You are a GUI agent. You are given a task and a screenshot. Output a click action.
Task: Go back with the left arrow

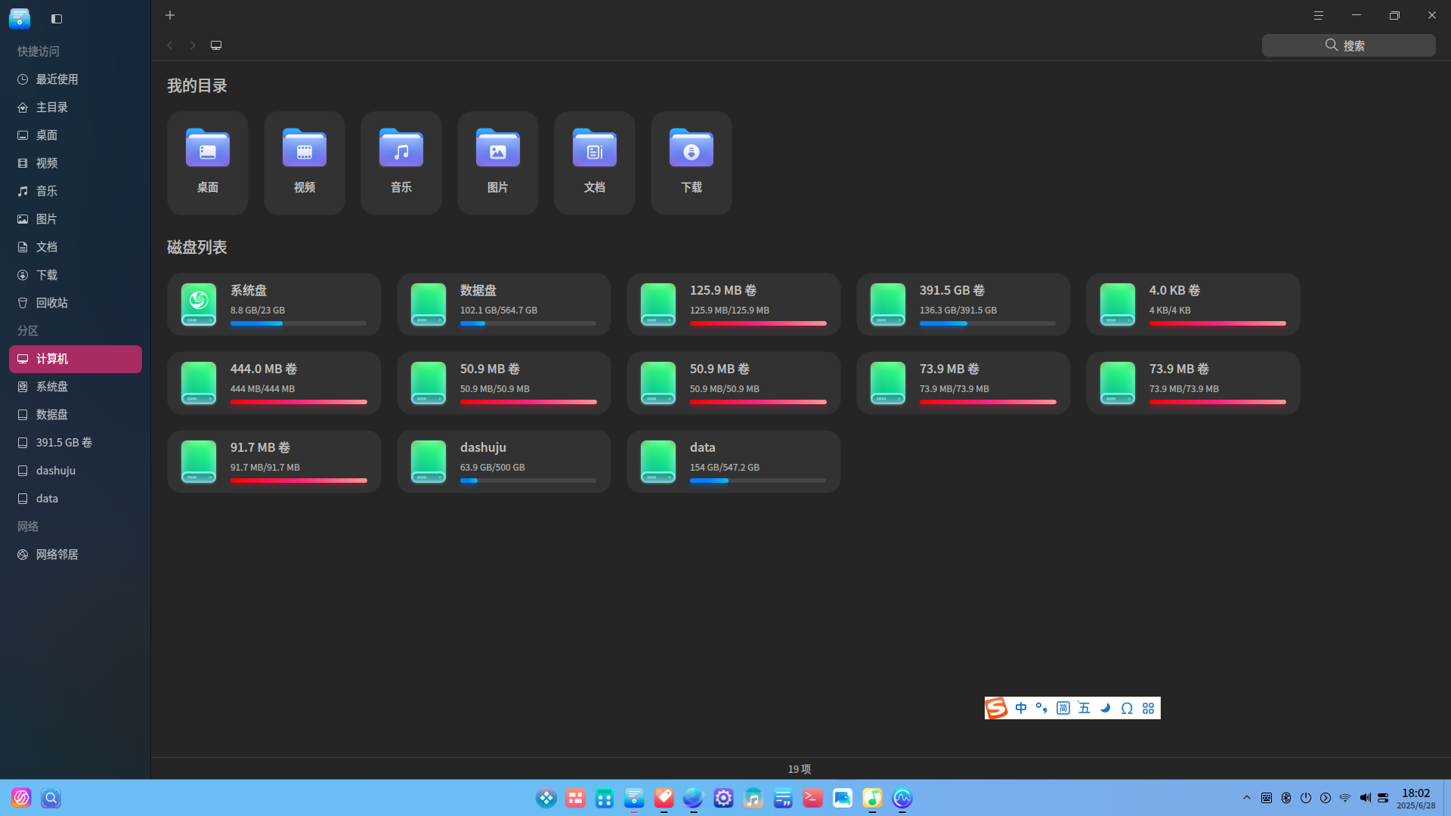pos(170,45)
